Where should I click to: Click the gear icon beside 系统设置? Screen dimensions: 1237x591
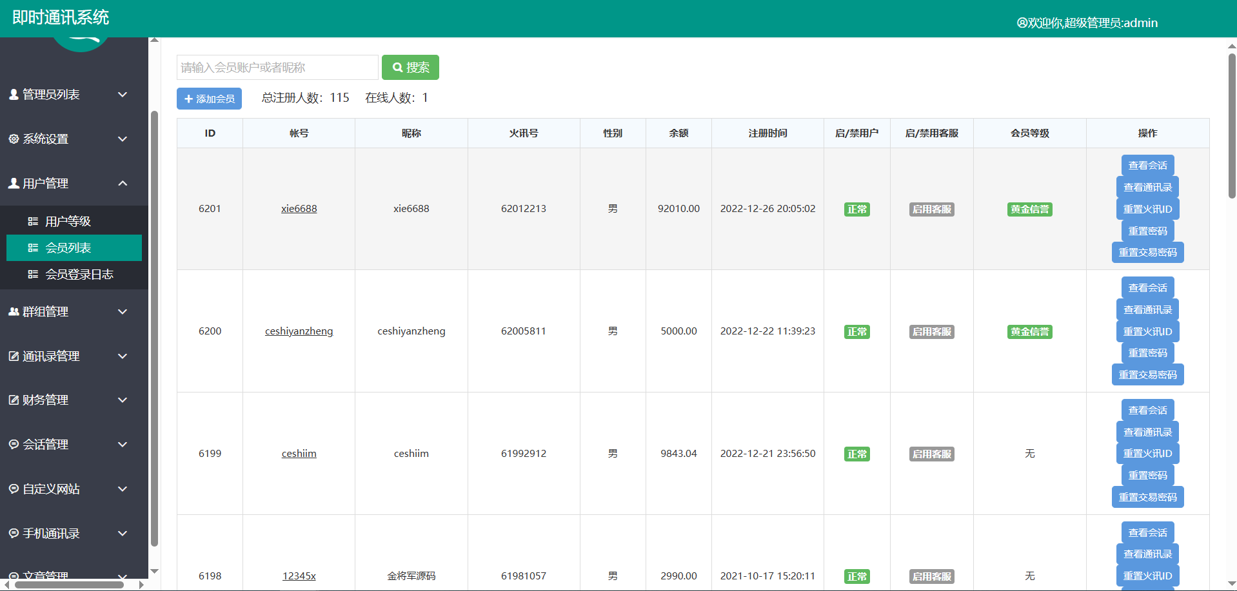pyautogui.click(x=14, y=139)
